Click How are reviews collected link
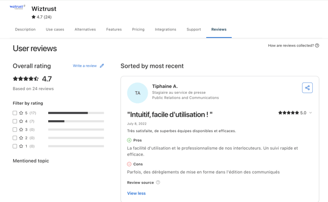 coord(291,45)
